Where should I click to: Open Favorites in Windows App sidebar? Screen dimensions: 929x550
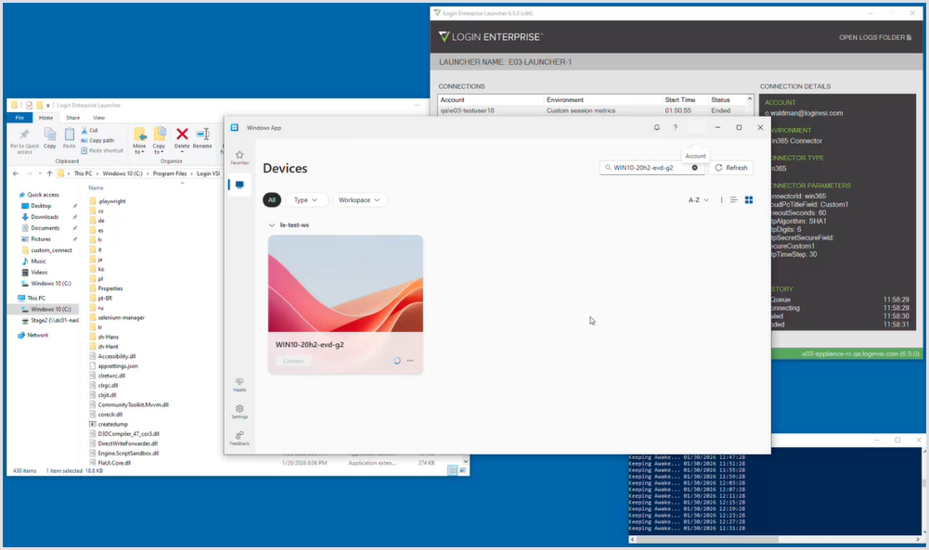(239, 157)
